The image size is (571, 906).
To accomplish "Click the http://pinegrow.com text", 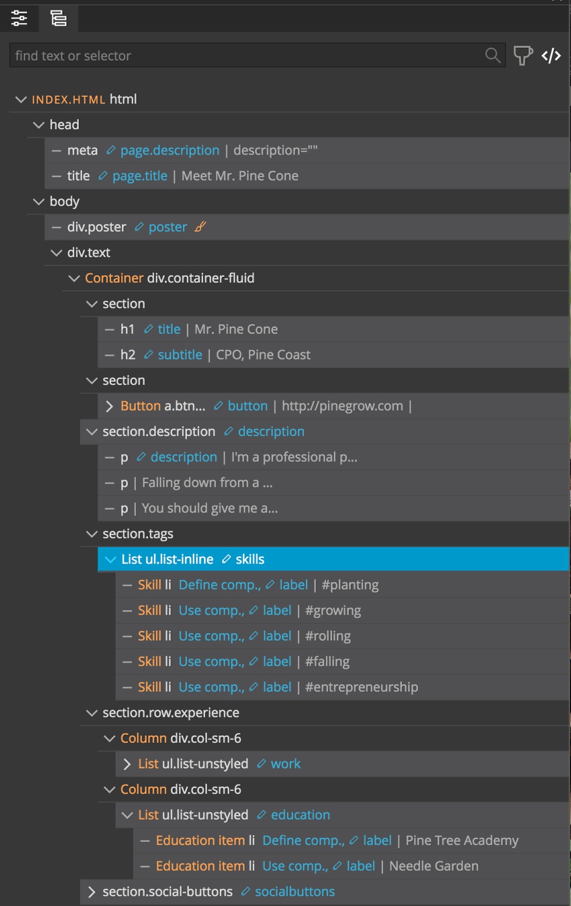I will click(x=342, y=406).
